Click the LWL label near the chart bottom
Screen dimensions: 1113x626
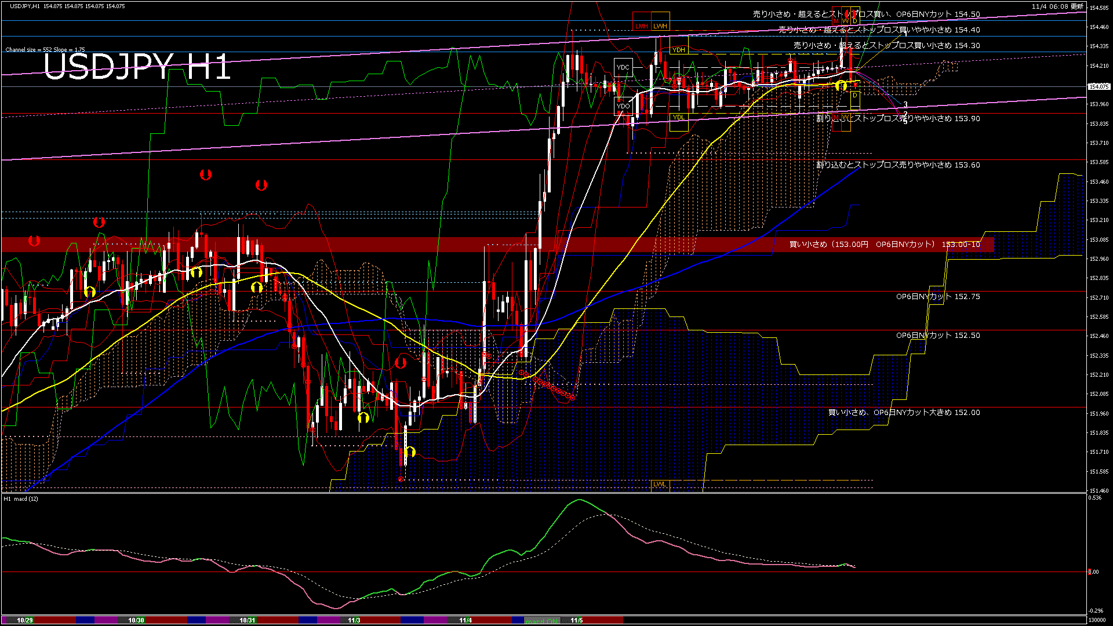pyautogui.click(x=659, y=484)
